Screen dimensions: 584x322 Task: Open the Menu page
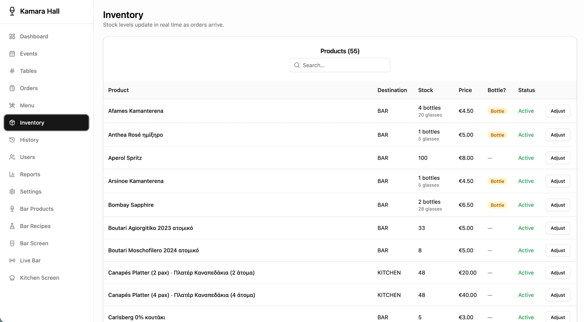[46, 106]
